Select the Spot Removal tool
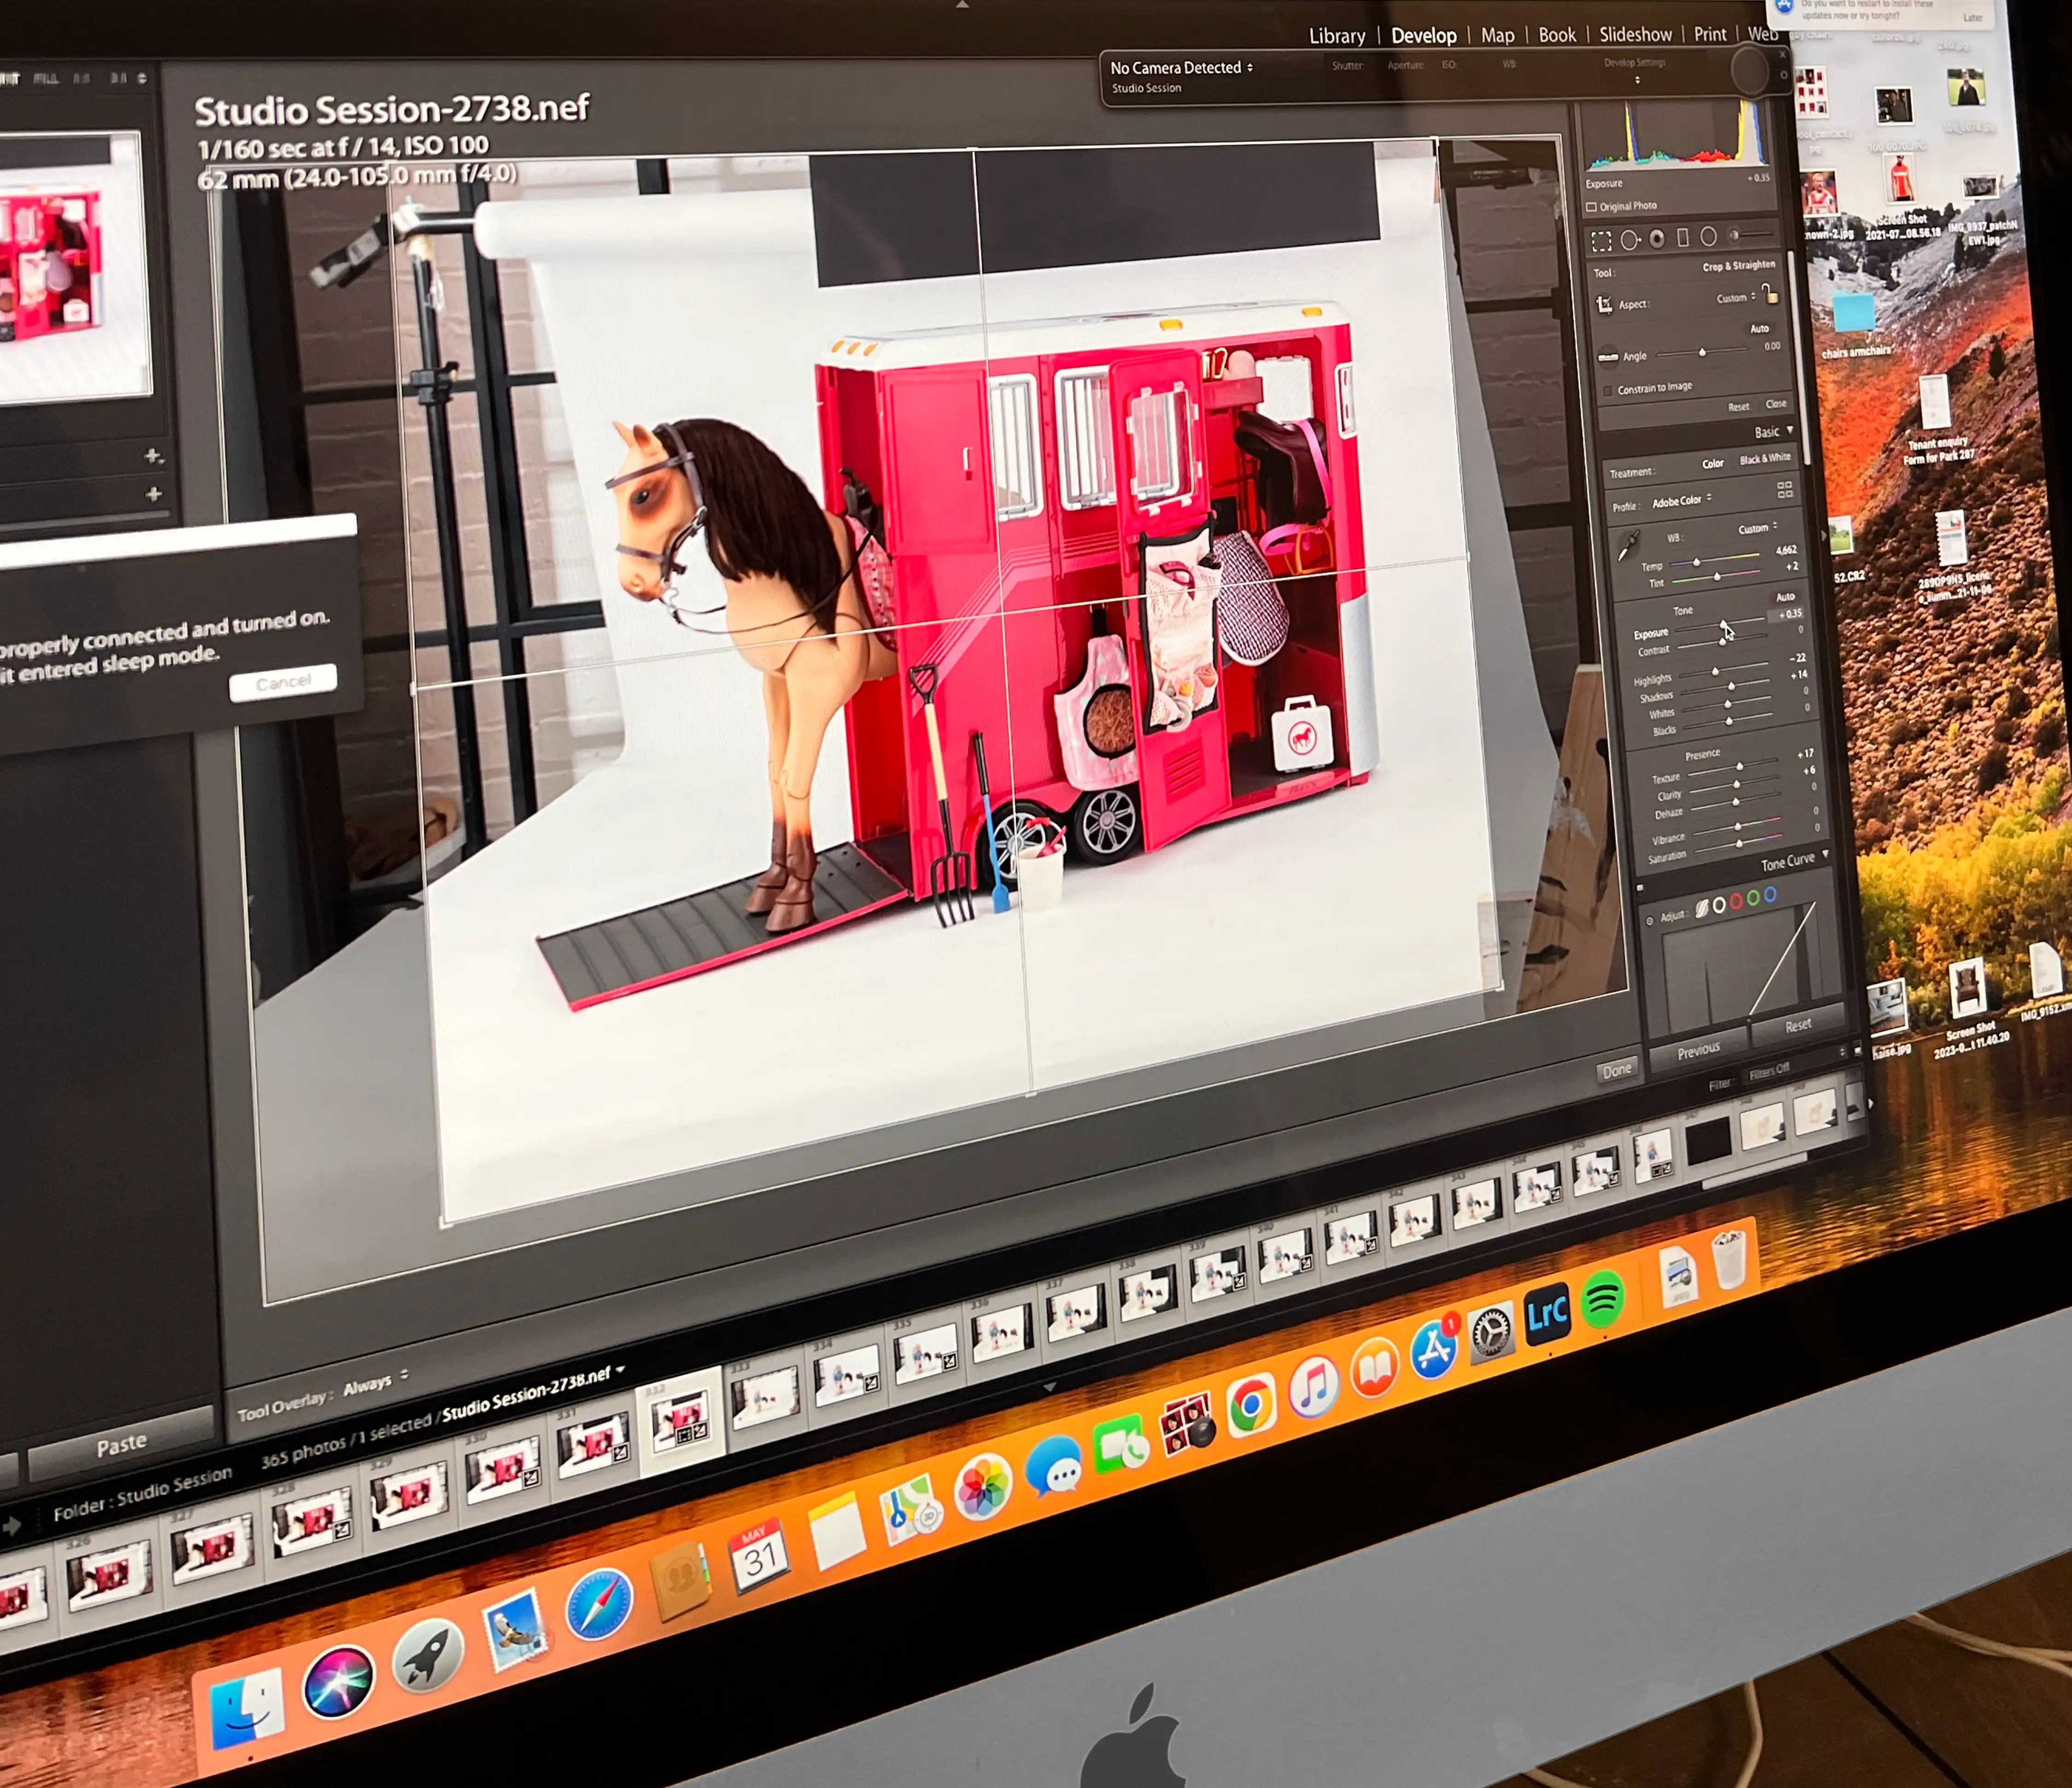Screen dimensions: 2072x1788 [1630, 240]
